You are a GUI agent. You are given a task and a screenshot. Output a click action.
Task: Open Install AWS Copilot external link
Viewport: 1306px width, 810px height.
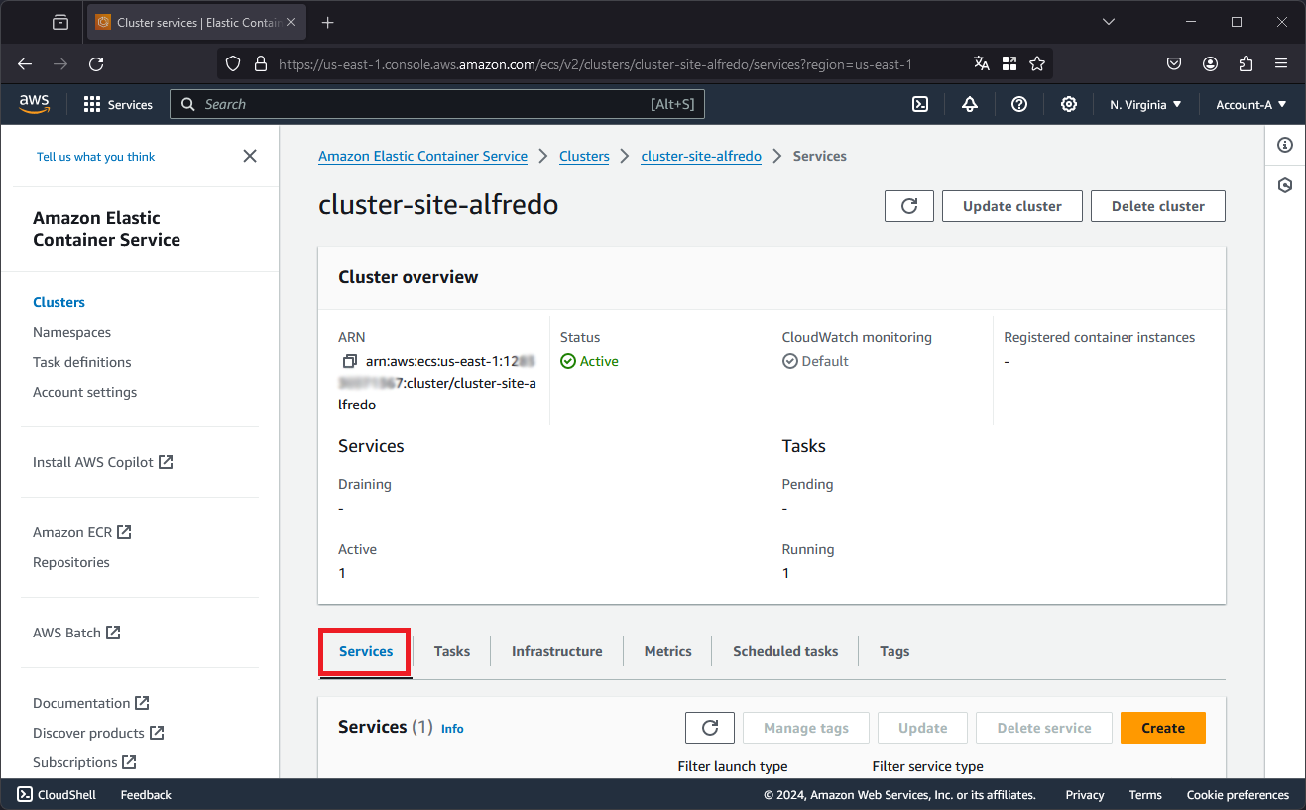[103, 462]
